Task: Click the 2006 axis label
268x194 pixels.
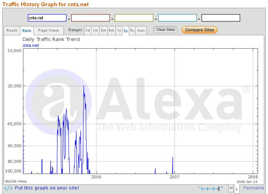Action: [x=96, y=177]
